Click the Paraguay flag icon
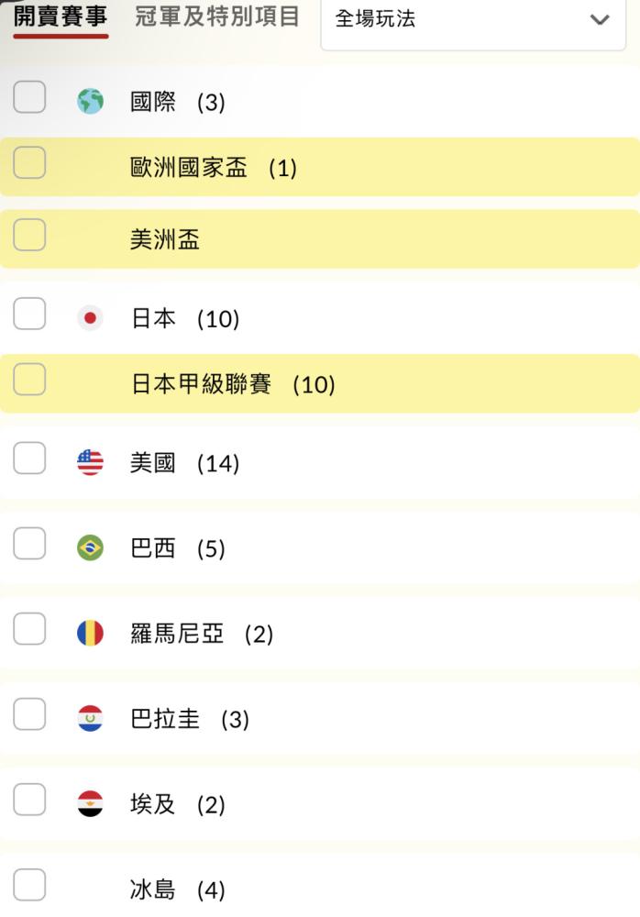This screenshot has width=640, height=917. [x=90, y=719]
